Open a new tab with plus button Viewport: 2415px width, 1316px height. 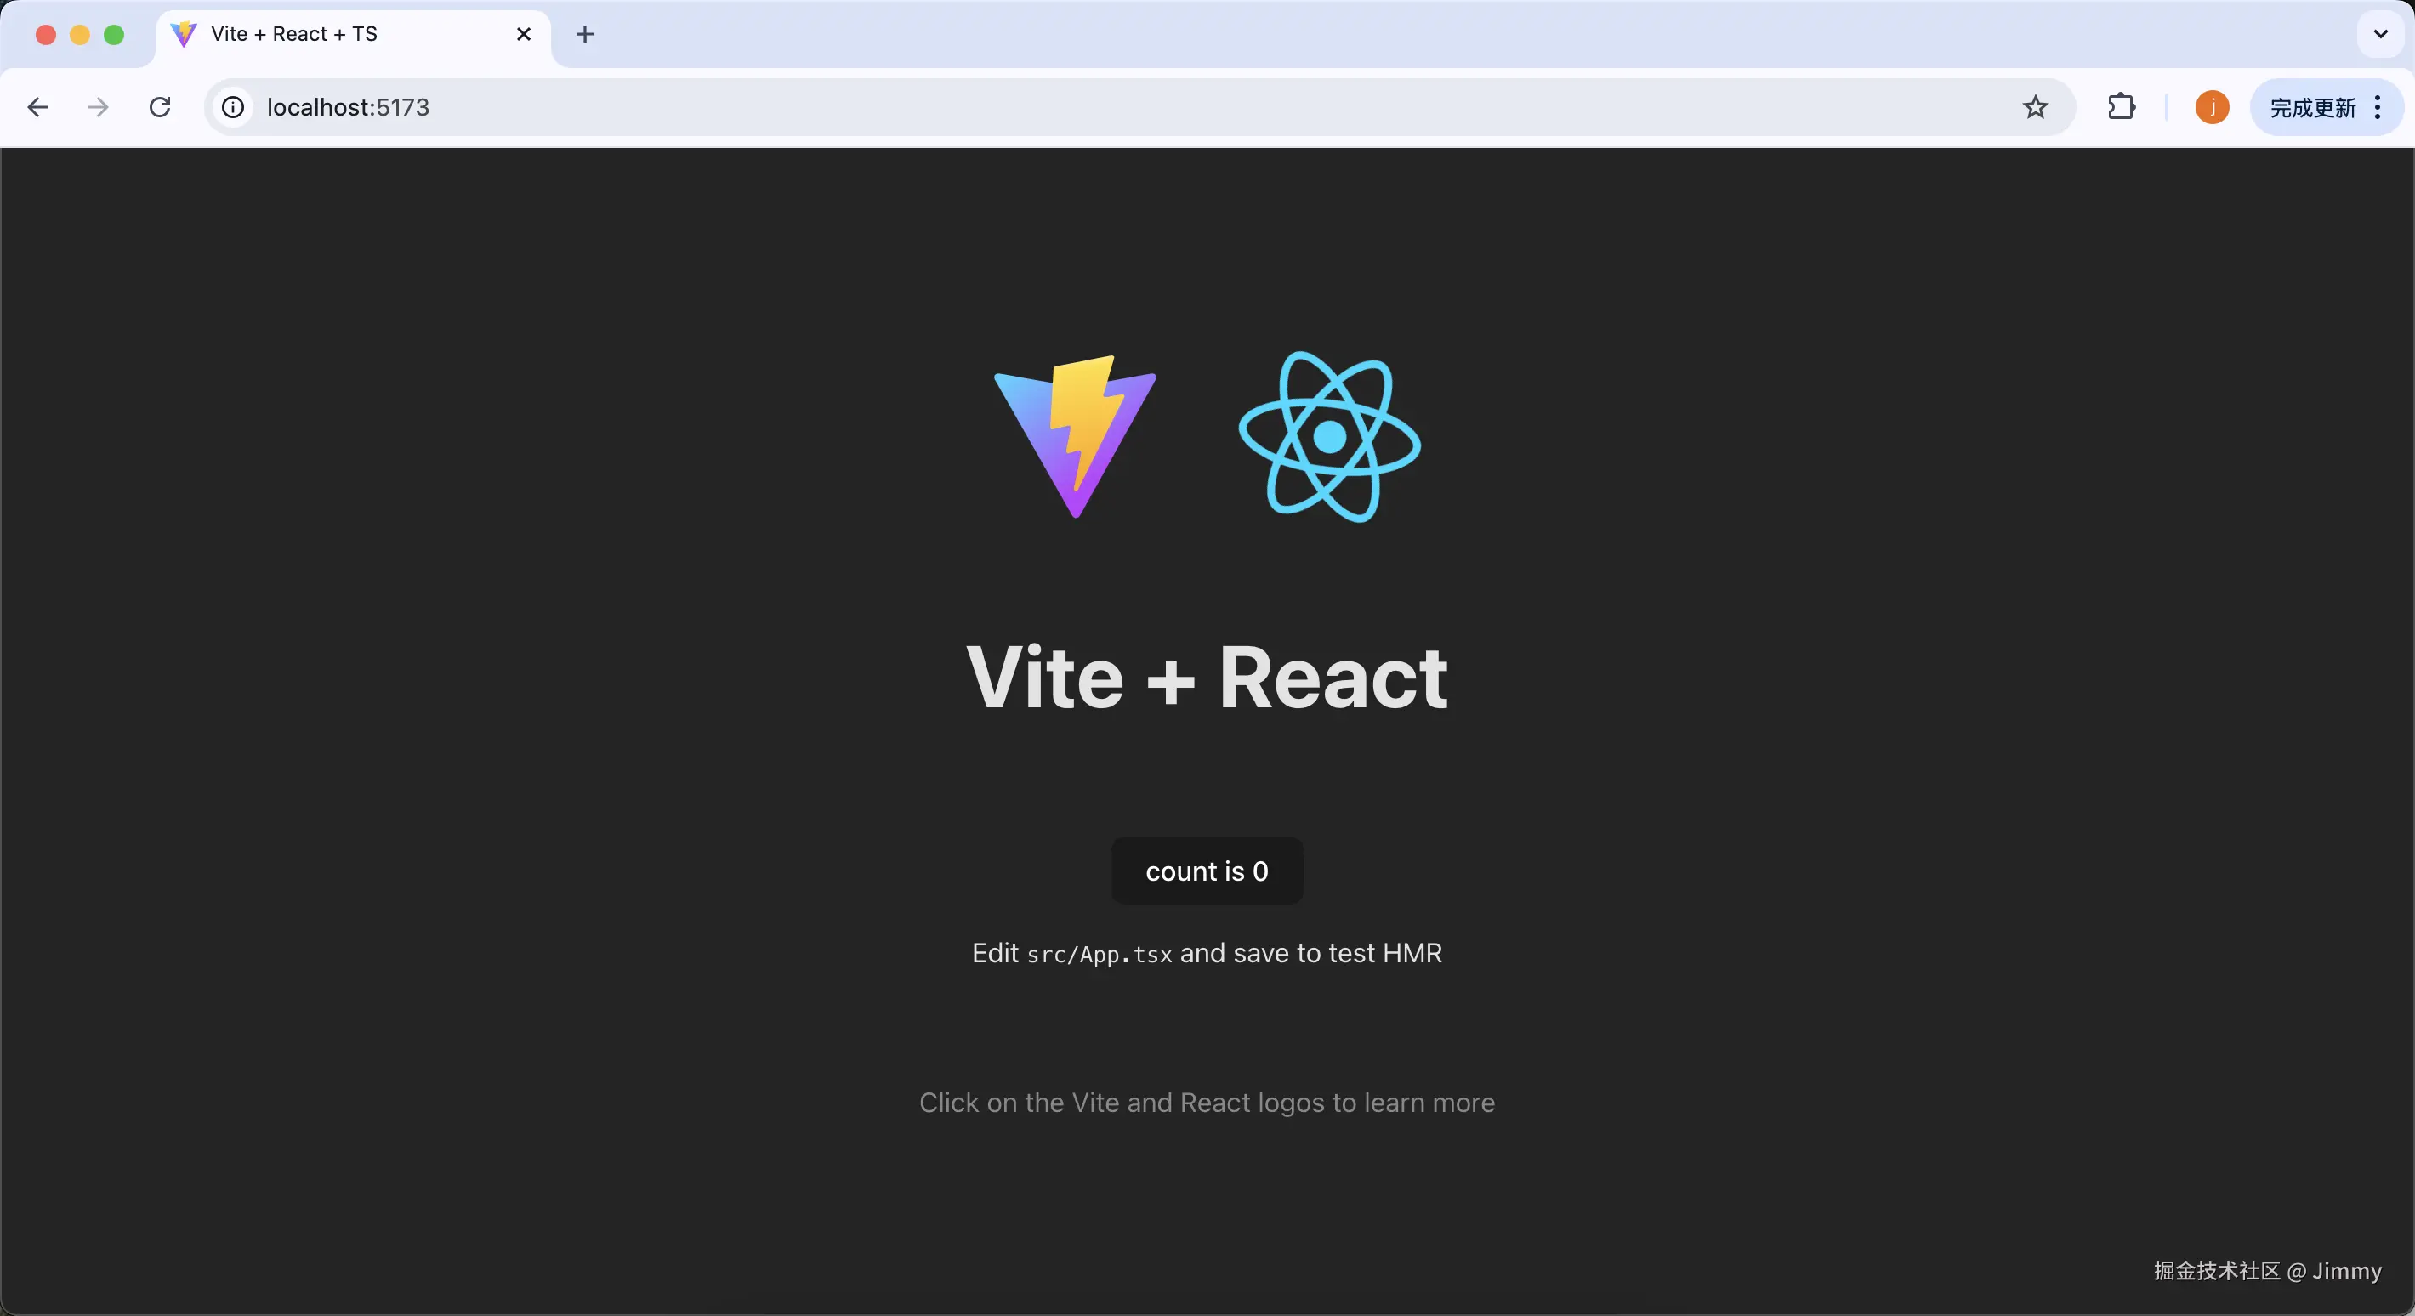(x=585, y=35)
